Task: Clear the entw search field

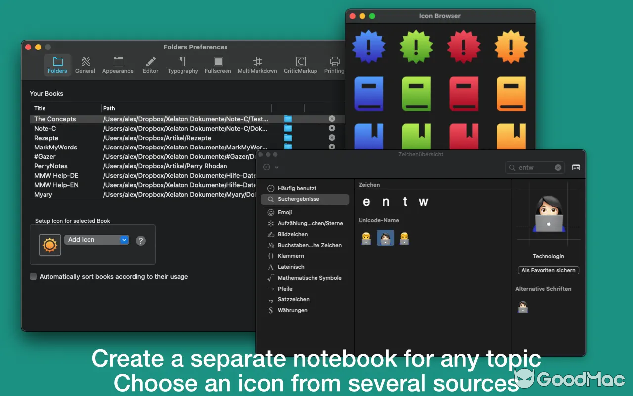Action: [x=558, y=168]
